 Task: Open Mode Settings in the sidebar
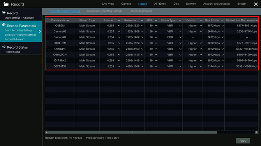tap(12, 18)
